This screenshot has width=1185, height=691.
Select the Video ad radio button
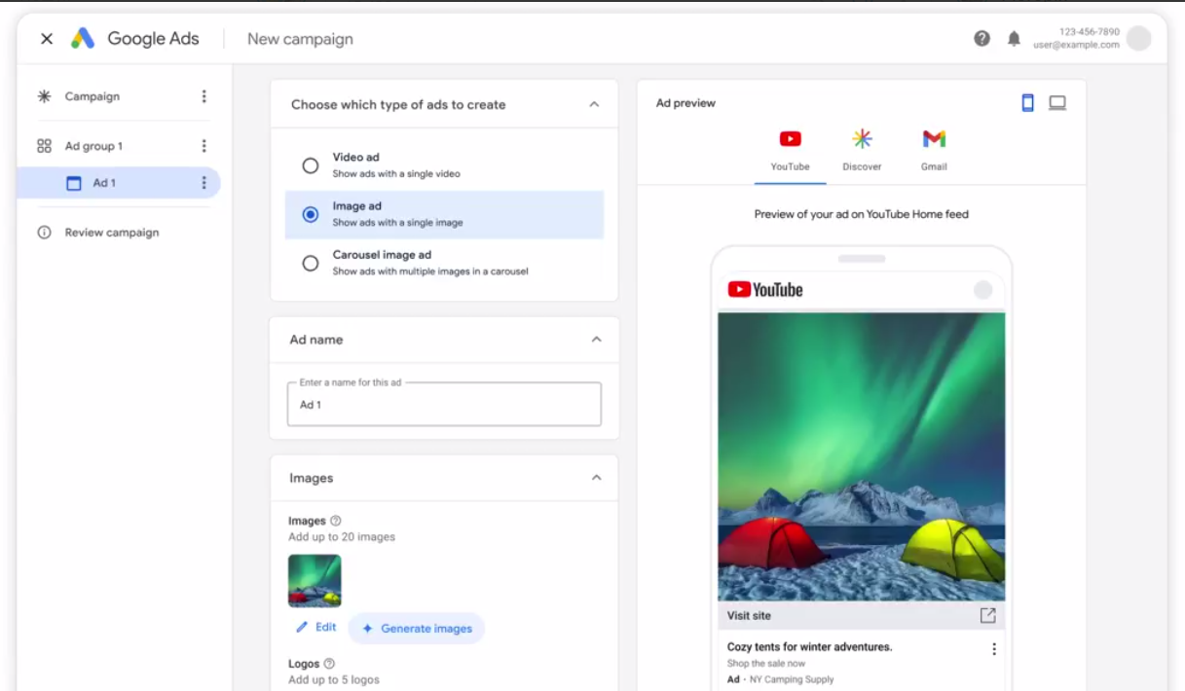[x=311, y=165]
